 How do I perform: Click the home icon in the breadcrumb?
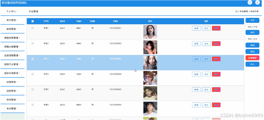237,11
